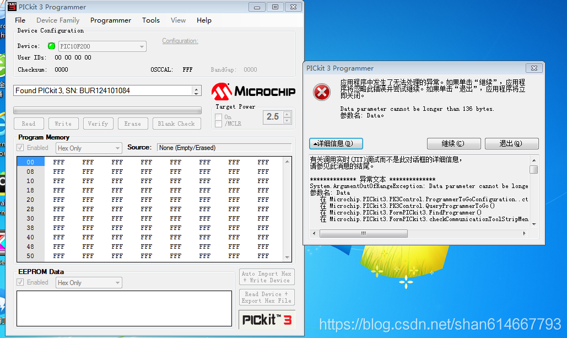Decrease target voltage with down arrow
Image resolution: width=567 pixels, height=338 pixels.
(287, 120)
